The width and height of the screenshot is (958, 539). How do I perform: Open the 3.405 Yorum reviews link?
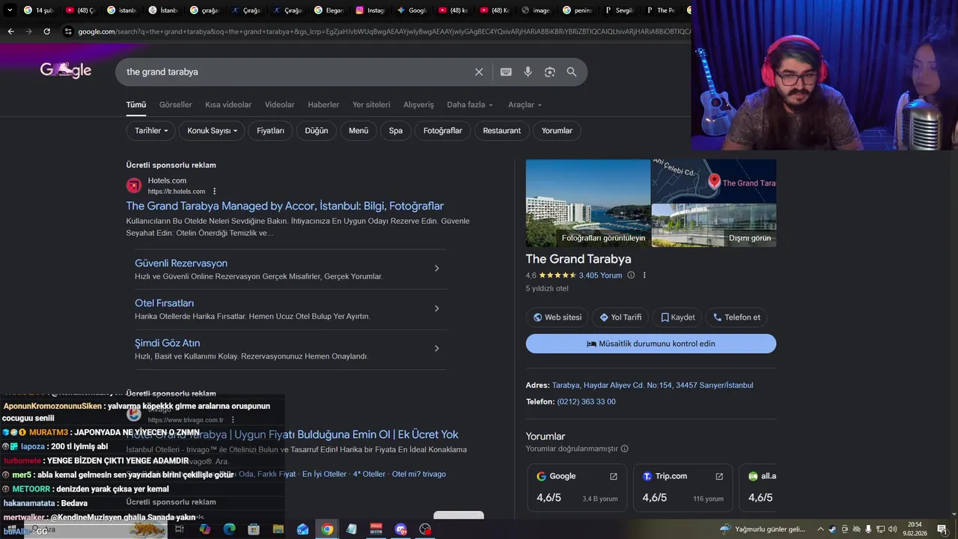coord(600,275)
